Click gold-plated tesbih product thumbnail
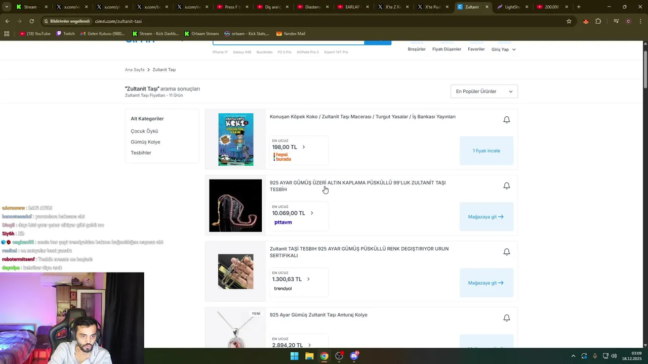This screenshot has height=364, width=648. tap(235, 206)
